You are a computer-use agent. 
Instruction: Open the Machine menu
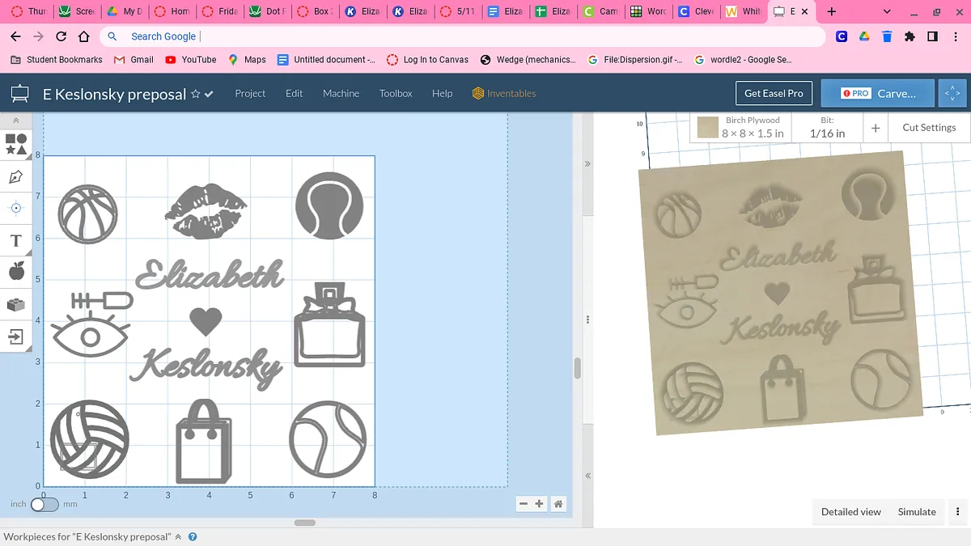pyautogui.click(x=341, y=93)
